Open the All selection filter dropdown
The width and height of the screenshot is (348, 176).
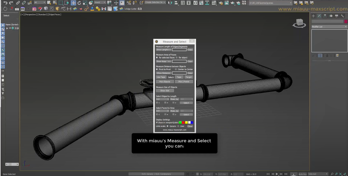pyautogui.click(x=40, y=3)
